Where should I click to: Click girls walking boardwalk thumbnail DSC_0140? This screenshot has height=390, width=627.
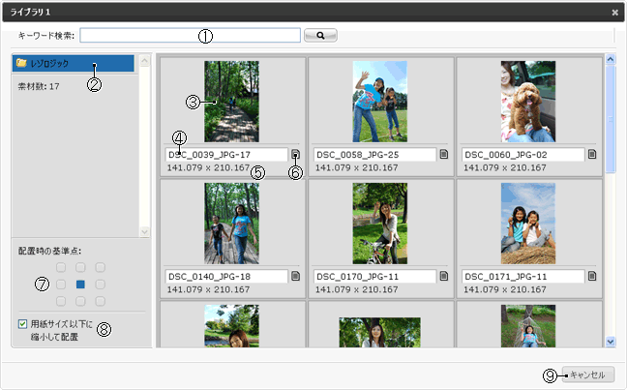point(231,224)
